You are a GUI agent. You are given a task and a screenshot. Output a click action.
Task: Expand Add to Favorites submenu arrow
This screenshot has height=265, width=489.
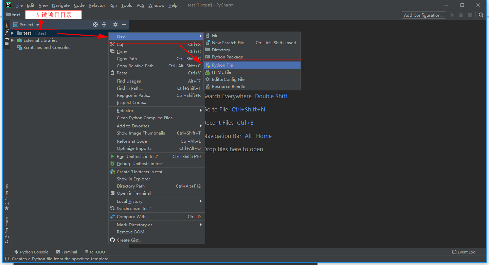(x=201, y=126)
